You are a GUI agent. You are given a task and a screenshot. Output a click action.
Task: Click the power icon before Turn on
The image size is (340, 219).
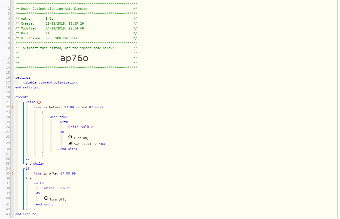[x=70, y=137]
